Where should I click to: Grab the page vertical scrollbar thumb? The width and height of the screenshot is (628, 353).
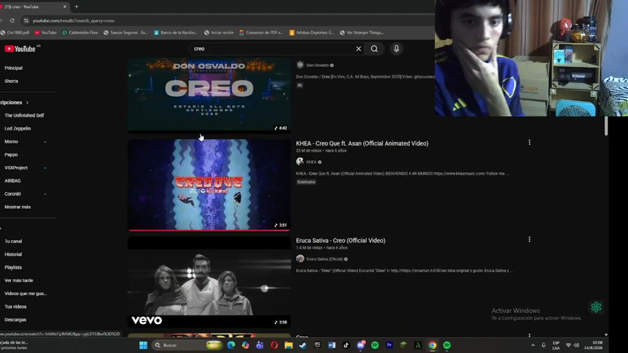pyautogui.click(x=606, y=126)
